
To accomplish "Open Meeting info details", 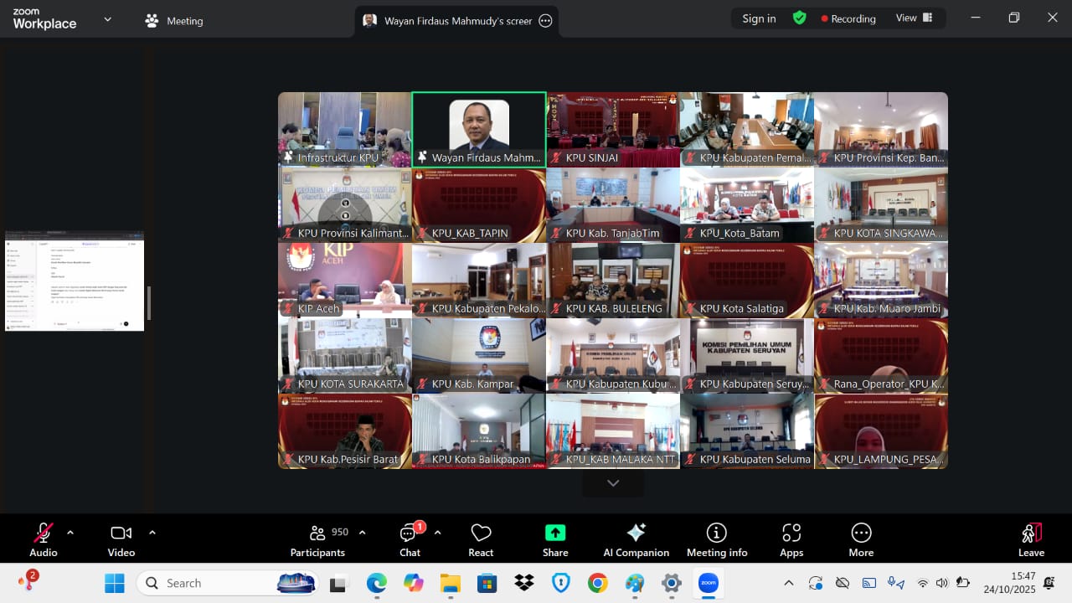I will [717, 539].
